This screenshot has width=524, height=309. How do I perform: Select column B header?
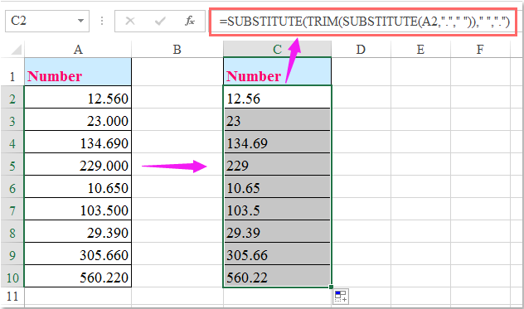coord(177,50)
